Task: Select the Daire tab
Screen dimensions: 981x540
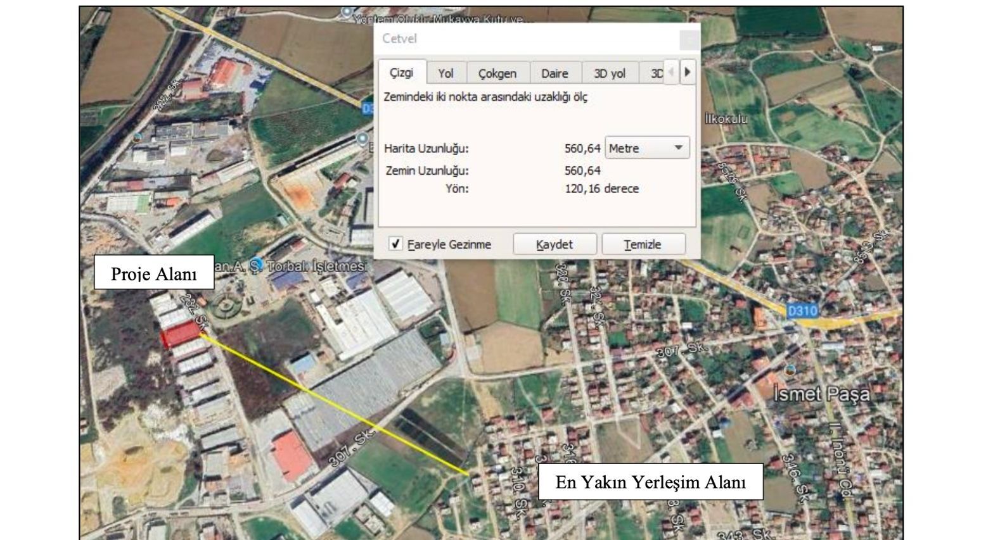Action: [555, 73]
